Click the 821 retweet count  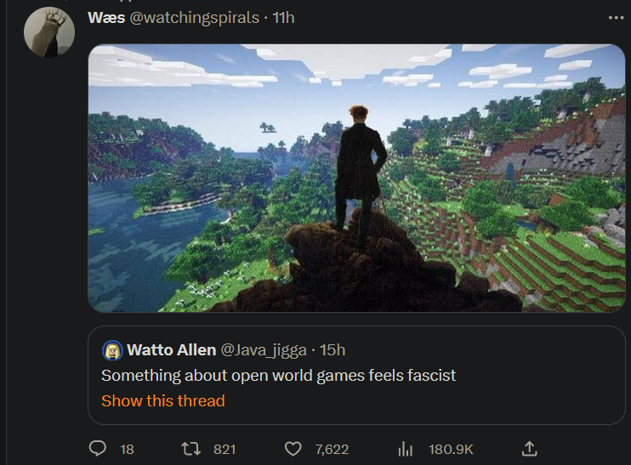point(225,449)
